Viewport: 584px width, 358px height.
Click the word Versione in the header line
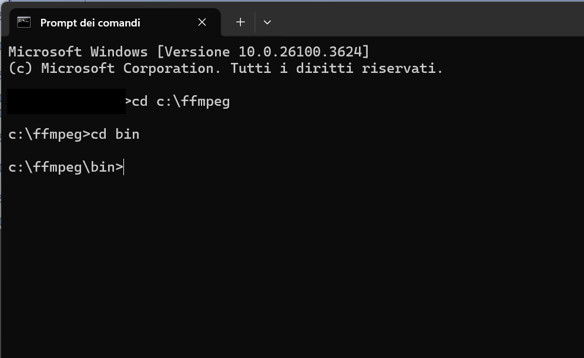197,51
